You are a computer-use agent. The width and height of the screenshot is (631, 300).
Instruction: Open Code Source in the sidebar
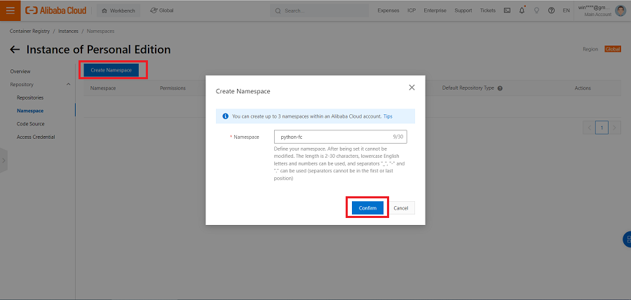(x=31, y=124)
